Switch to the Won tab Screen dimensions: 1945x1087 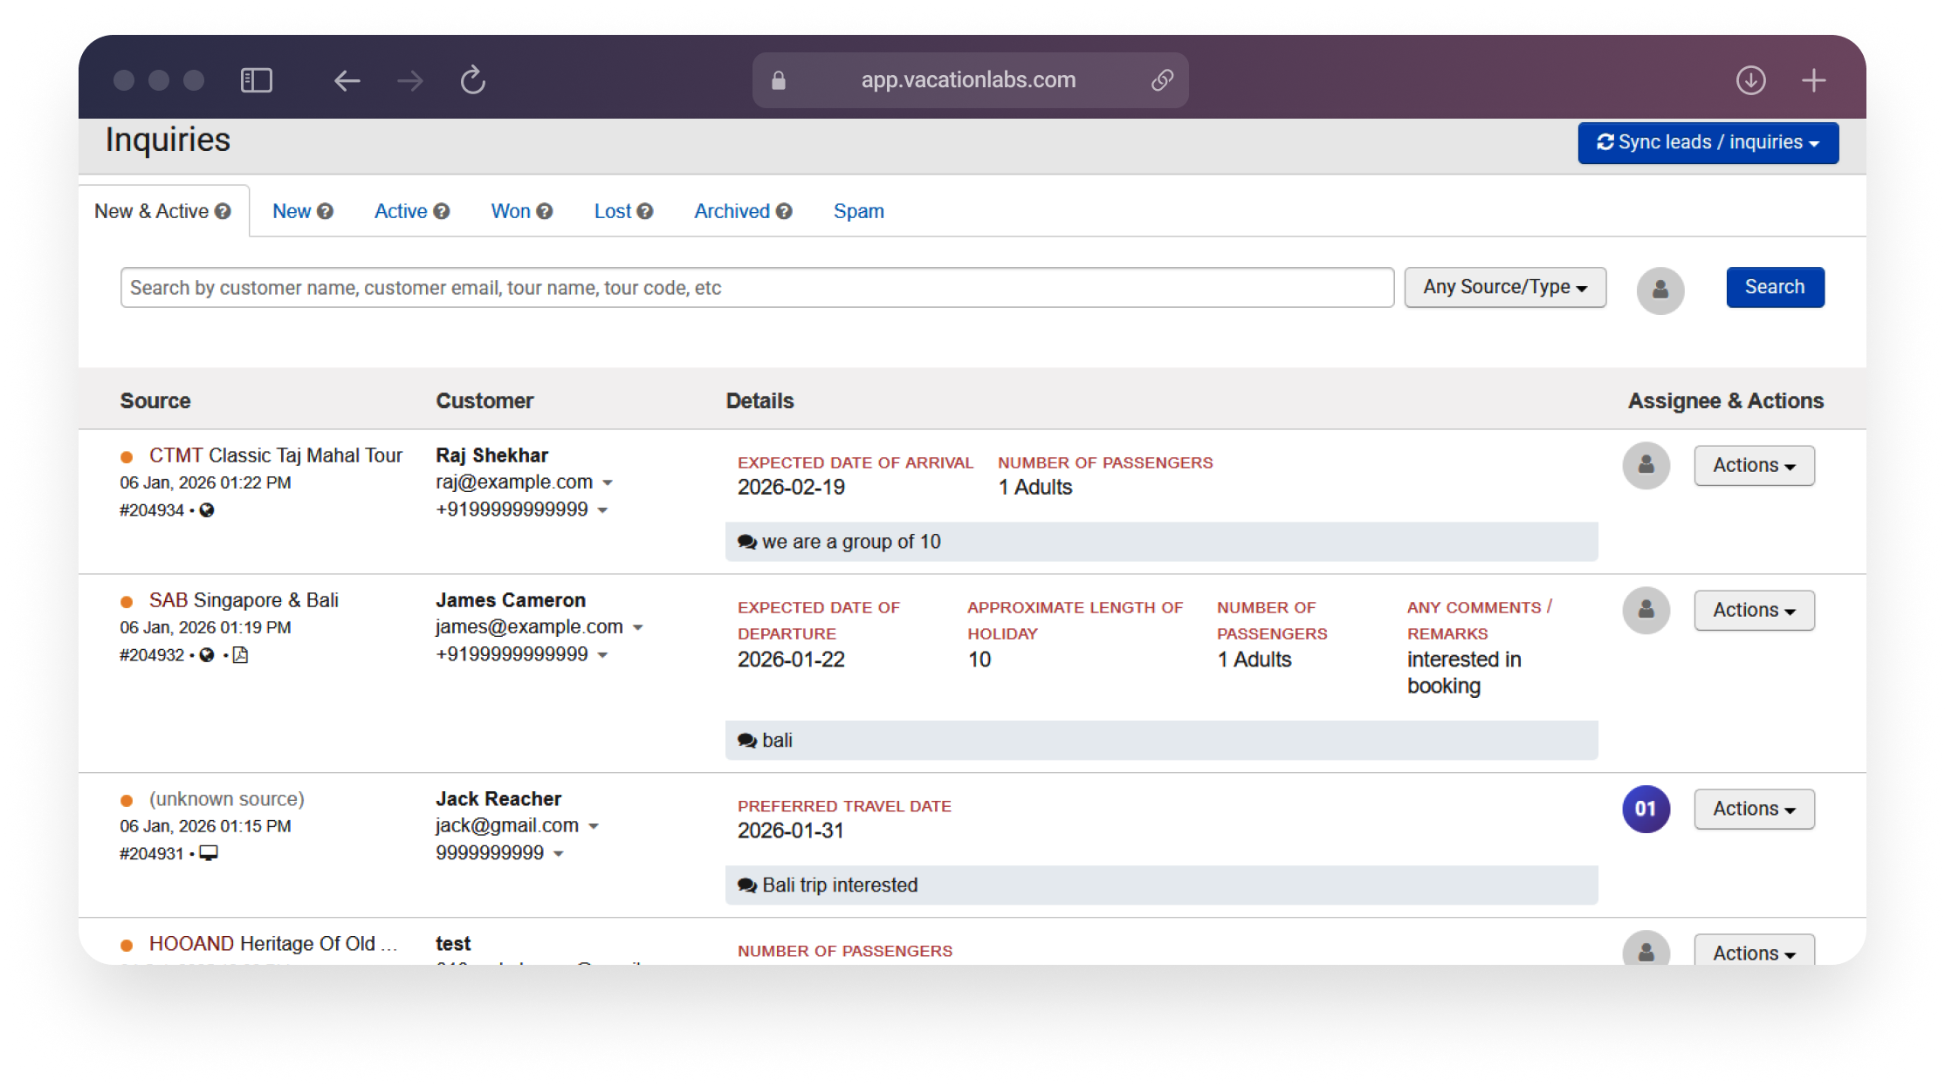pyautogui.click(x=511, y=211)
